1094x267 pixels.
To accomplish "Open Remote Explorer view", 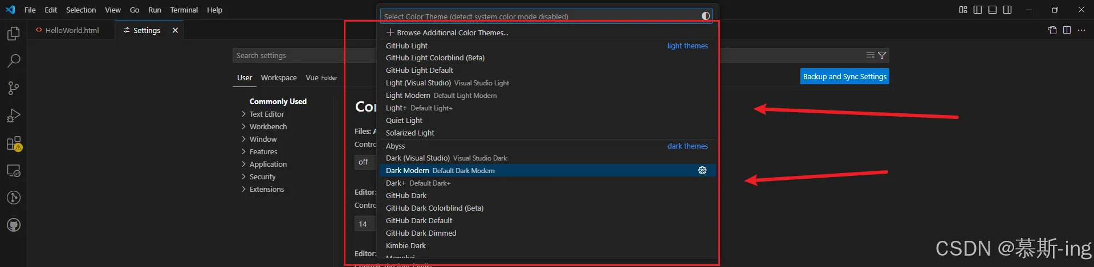I will coord(14,170).
